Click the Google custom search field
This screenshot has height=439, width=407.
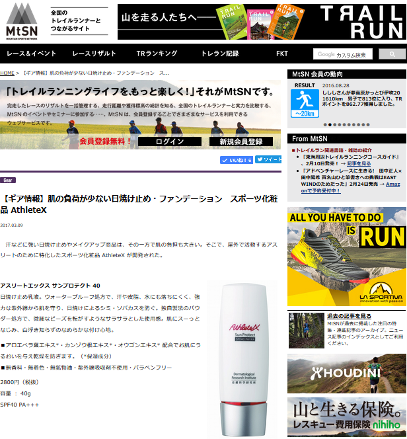[343, 54]
